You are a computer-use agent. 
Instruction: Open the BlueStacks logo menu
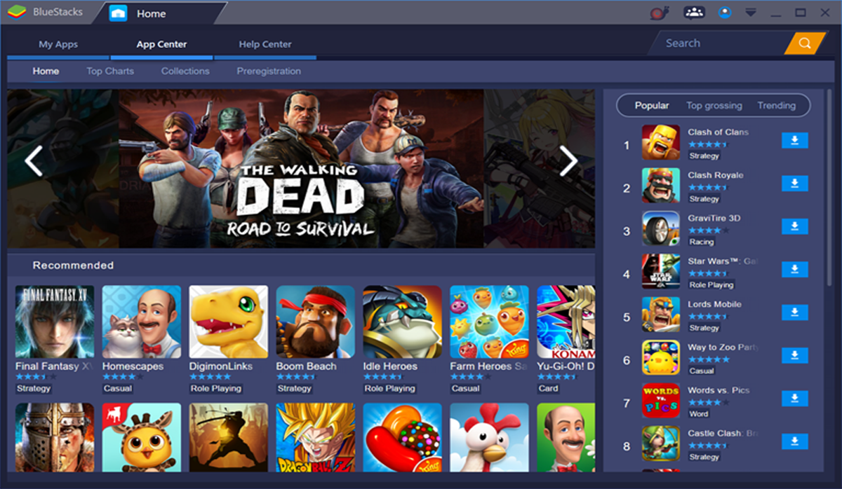tap(18, 11)
